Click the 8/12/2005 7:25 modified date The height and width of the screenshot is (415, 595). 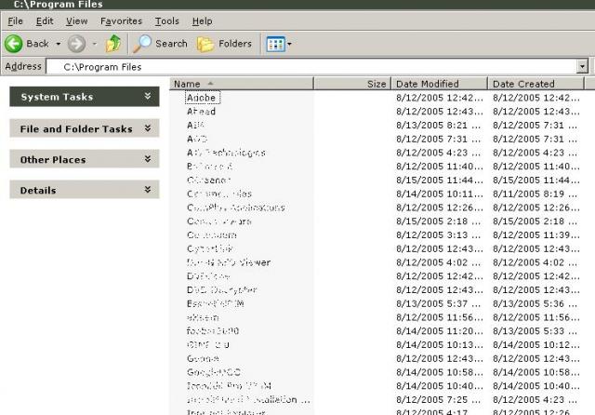click(438, 399)
